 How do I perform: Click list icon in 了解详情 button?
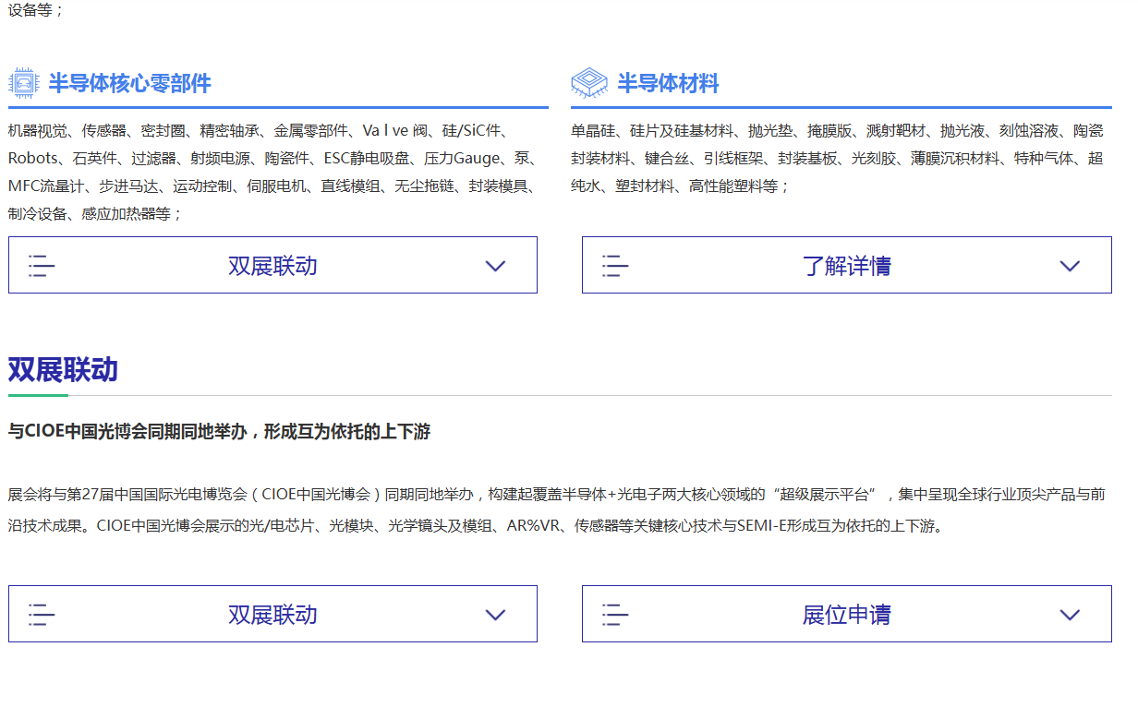pos(615,266)
